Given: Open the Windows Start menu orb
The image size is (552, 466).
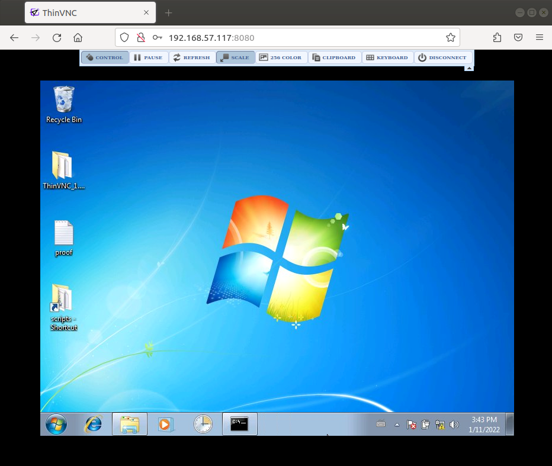Looking at the screenshot, I should pos(56,424).
